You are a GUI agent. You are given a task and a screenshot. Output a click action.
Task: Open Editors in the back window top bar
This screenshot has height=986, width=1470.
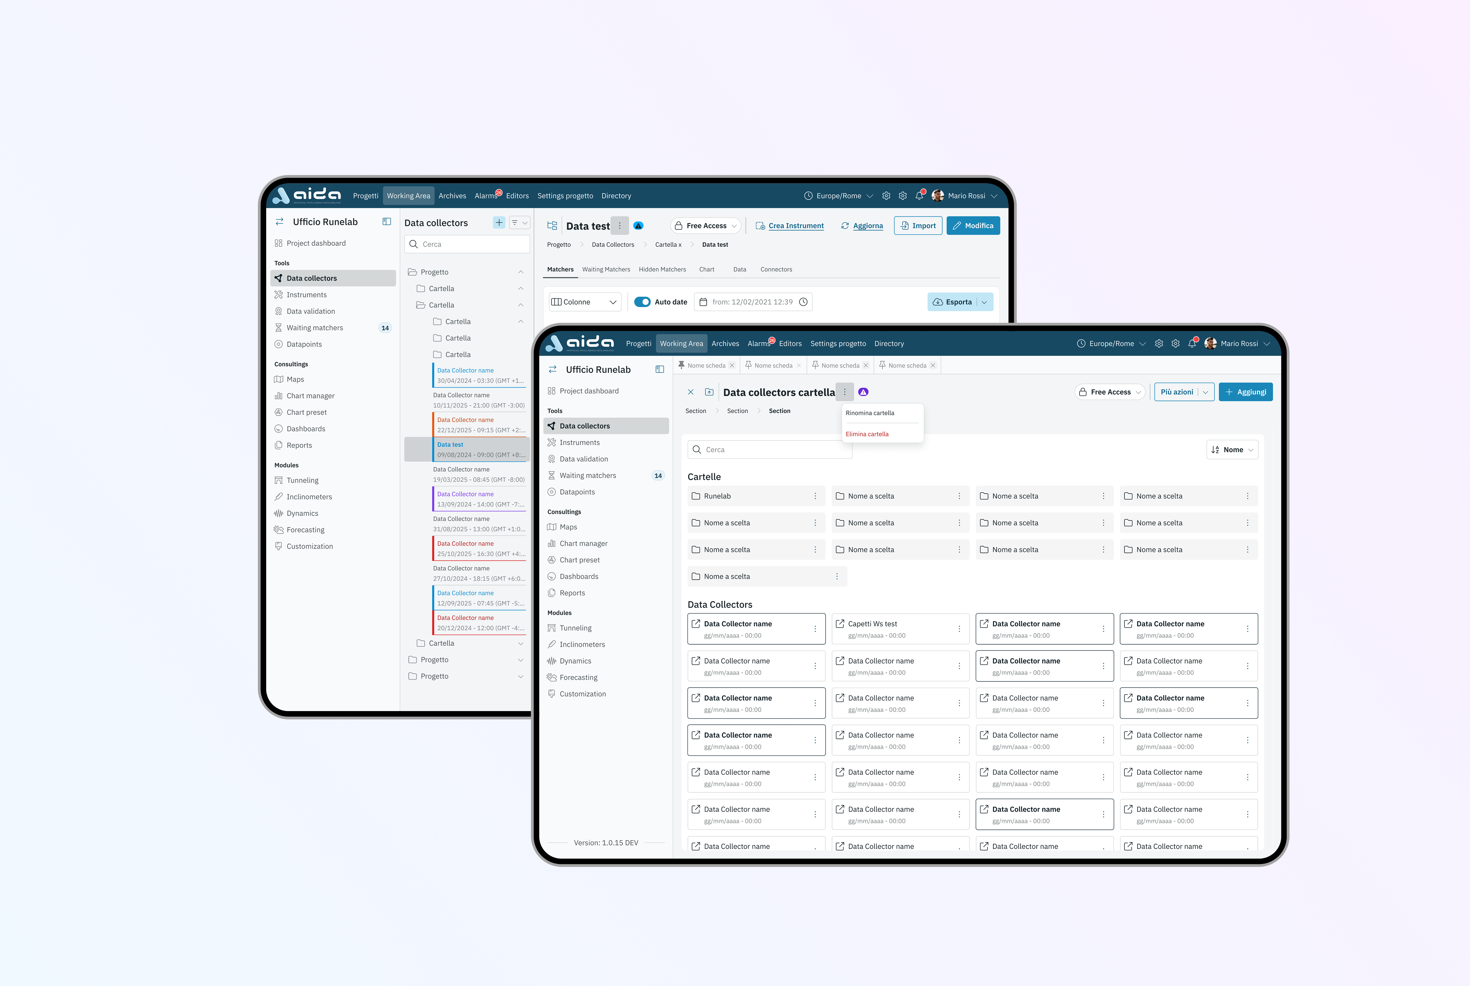pyautogui.click(x=517, y=196)
